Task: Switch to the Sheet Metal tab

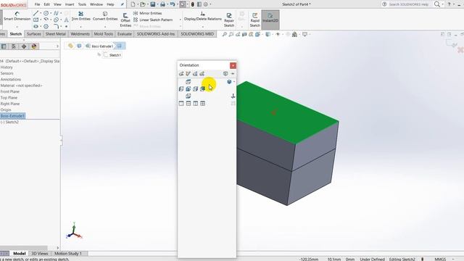Action: coord(56,34)
